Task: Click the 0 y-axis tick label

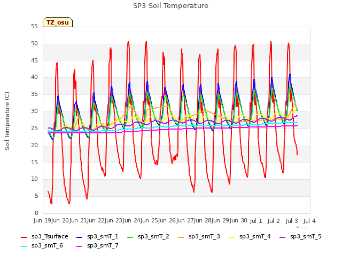Action: (x=36, y=213)
